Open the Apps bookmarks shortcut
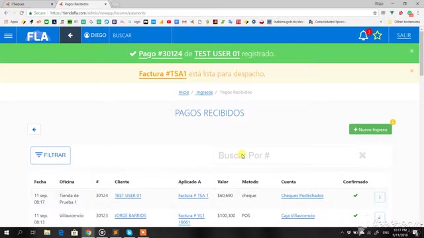 [x=11, y=22]
